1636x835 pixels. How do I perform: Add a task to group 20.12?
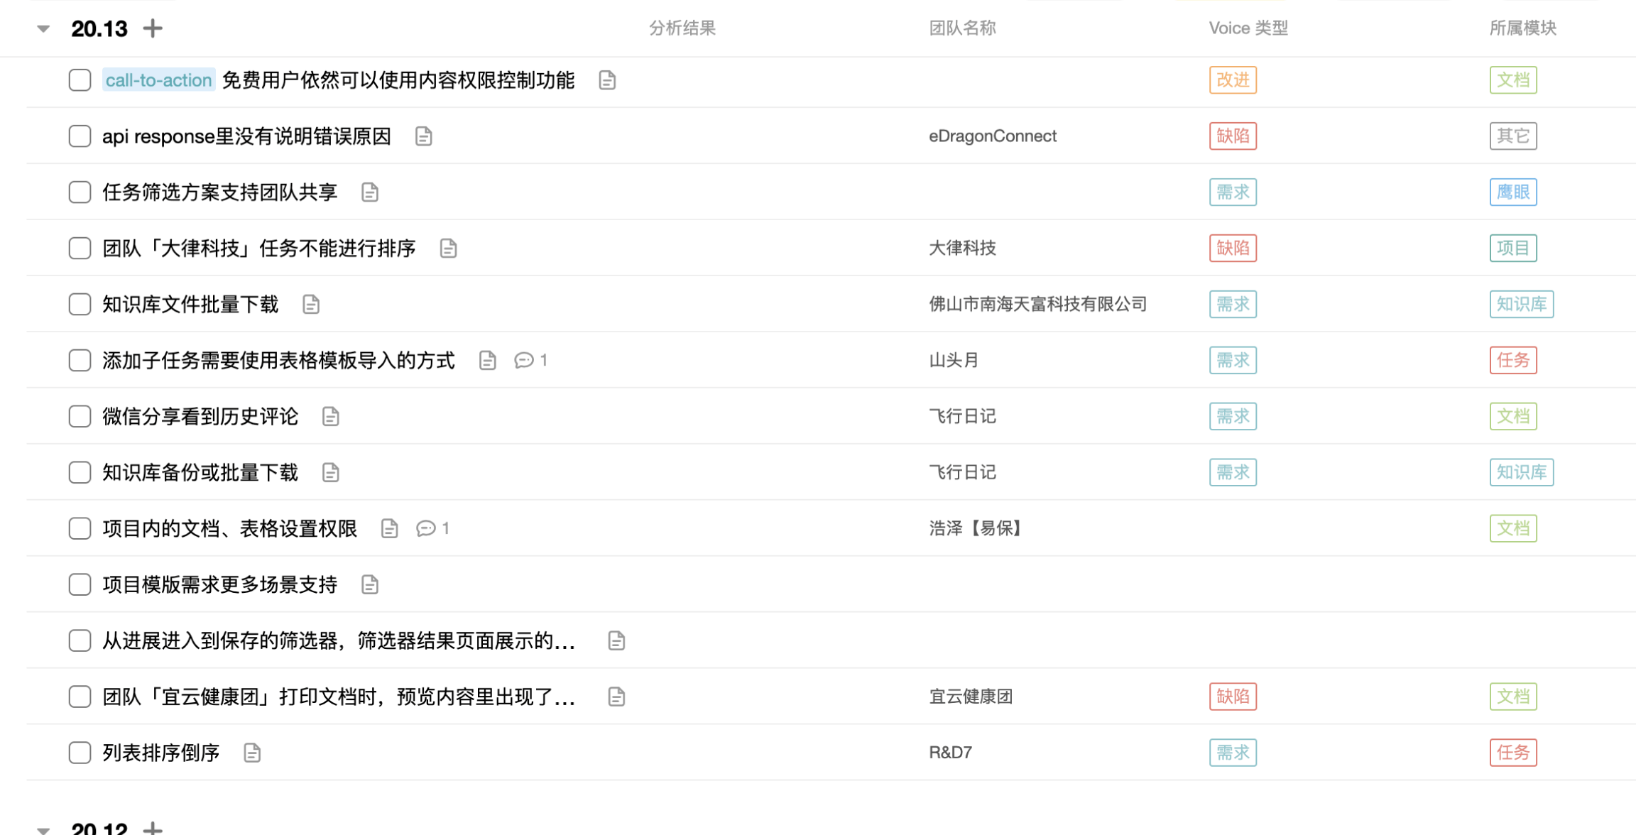coord(153,828)
